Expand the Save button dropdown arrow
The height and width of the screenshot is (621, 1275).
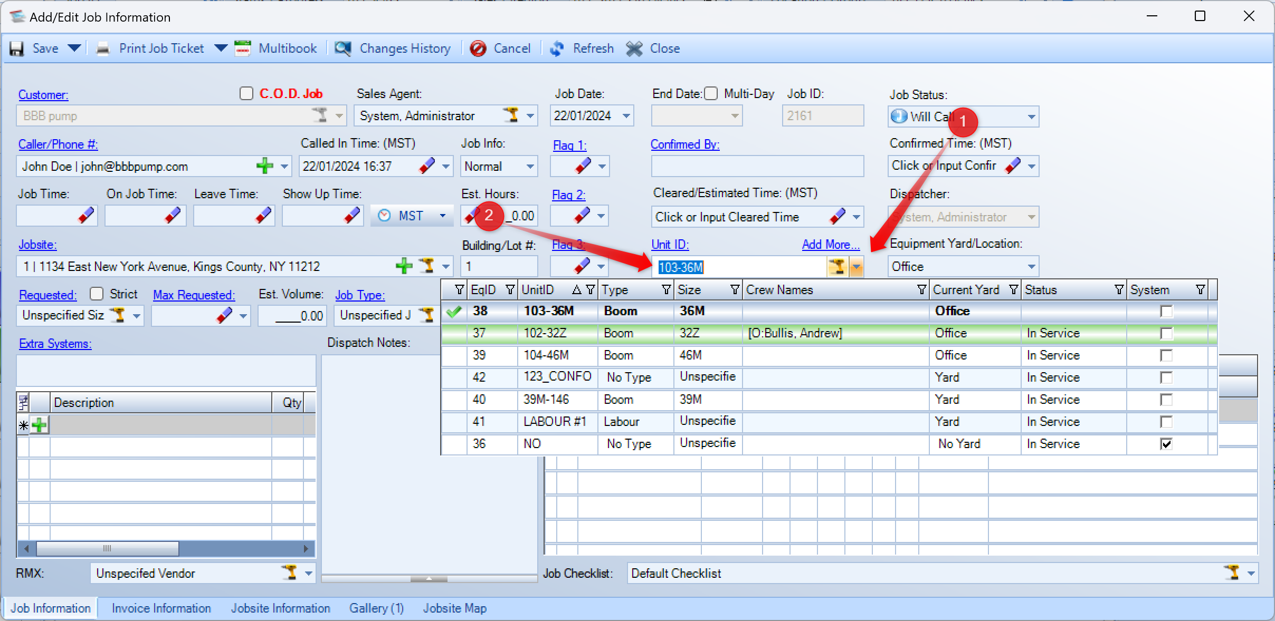coord(74,48)
